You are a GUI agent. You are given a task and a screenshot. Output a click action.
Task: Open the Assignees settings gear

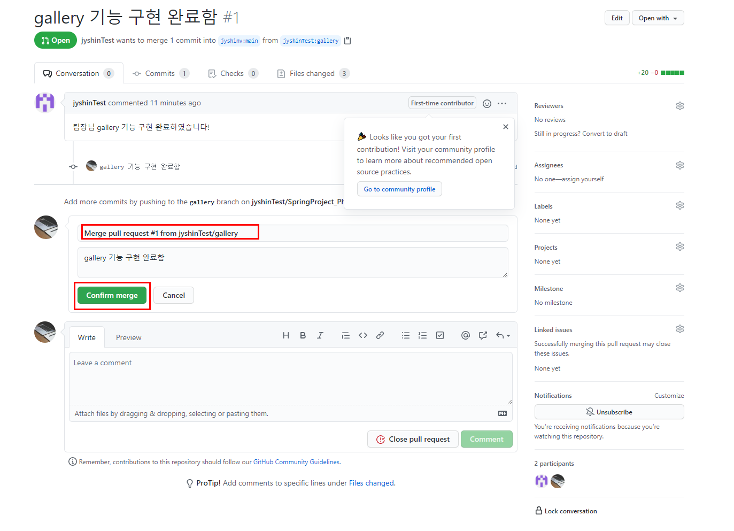(680, 165)
